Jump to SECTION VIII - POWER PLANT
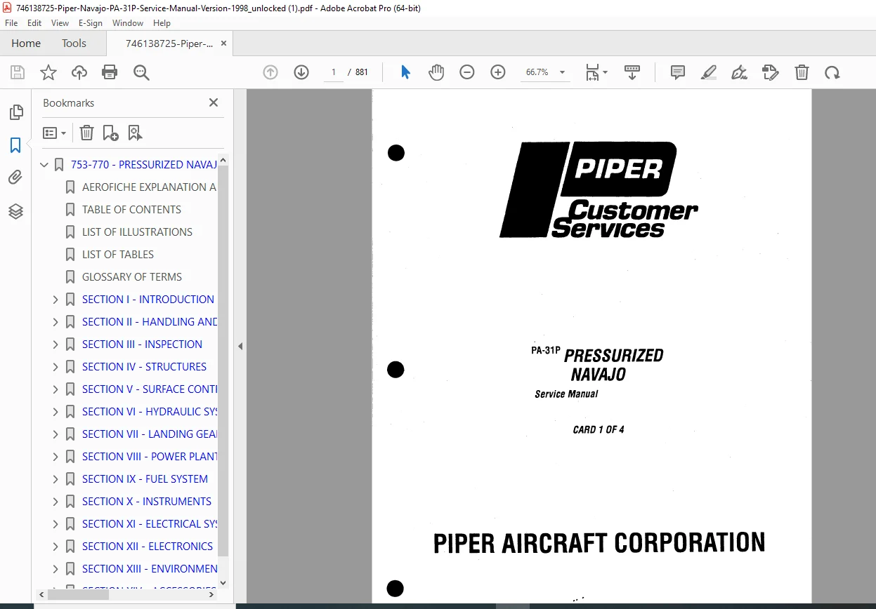876x609 pixels. (150, 457)
